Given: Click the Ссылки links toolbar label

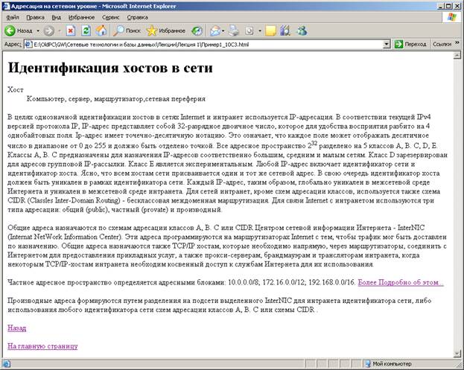Looking at the screenshot, I should (442, 44).
